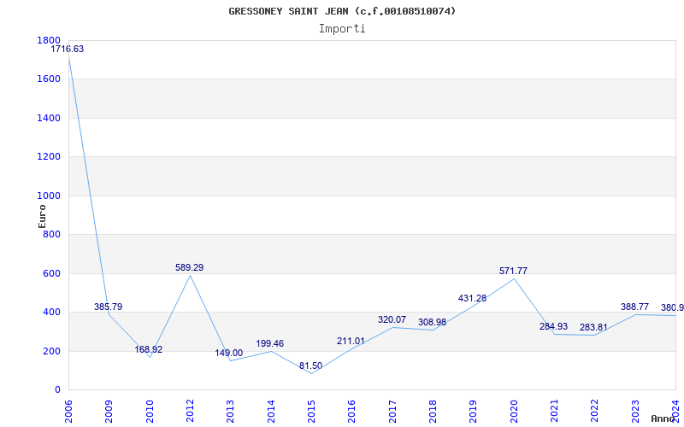Click the 1800 y-axis tick label
This screenshot has height=427, width=684.
click(x=49, y=40)
